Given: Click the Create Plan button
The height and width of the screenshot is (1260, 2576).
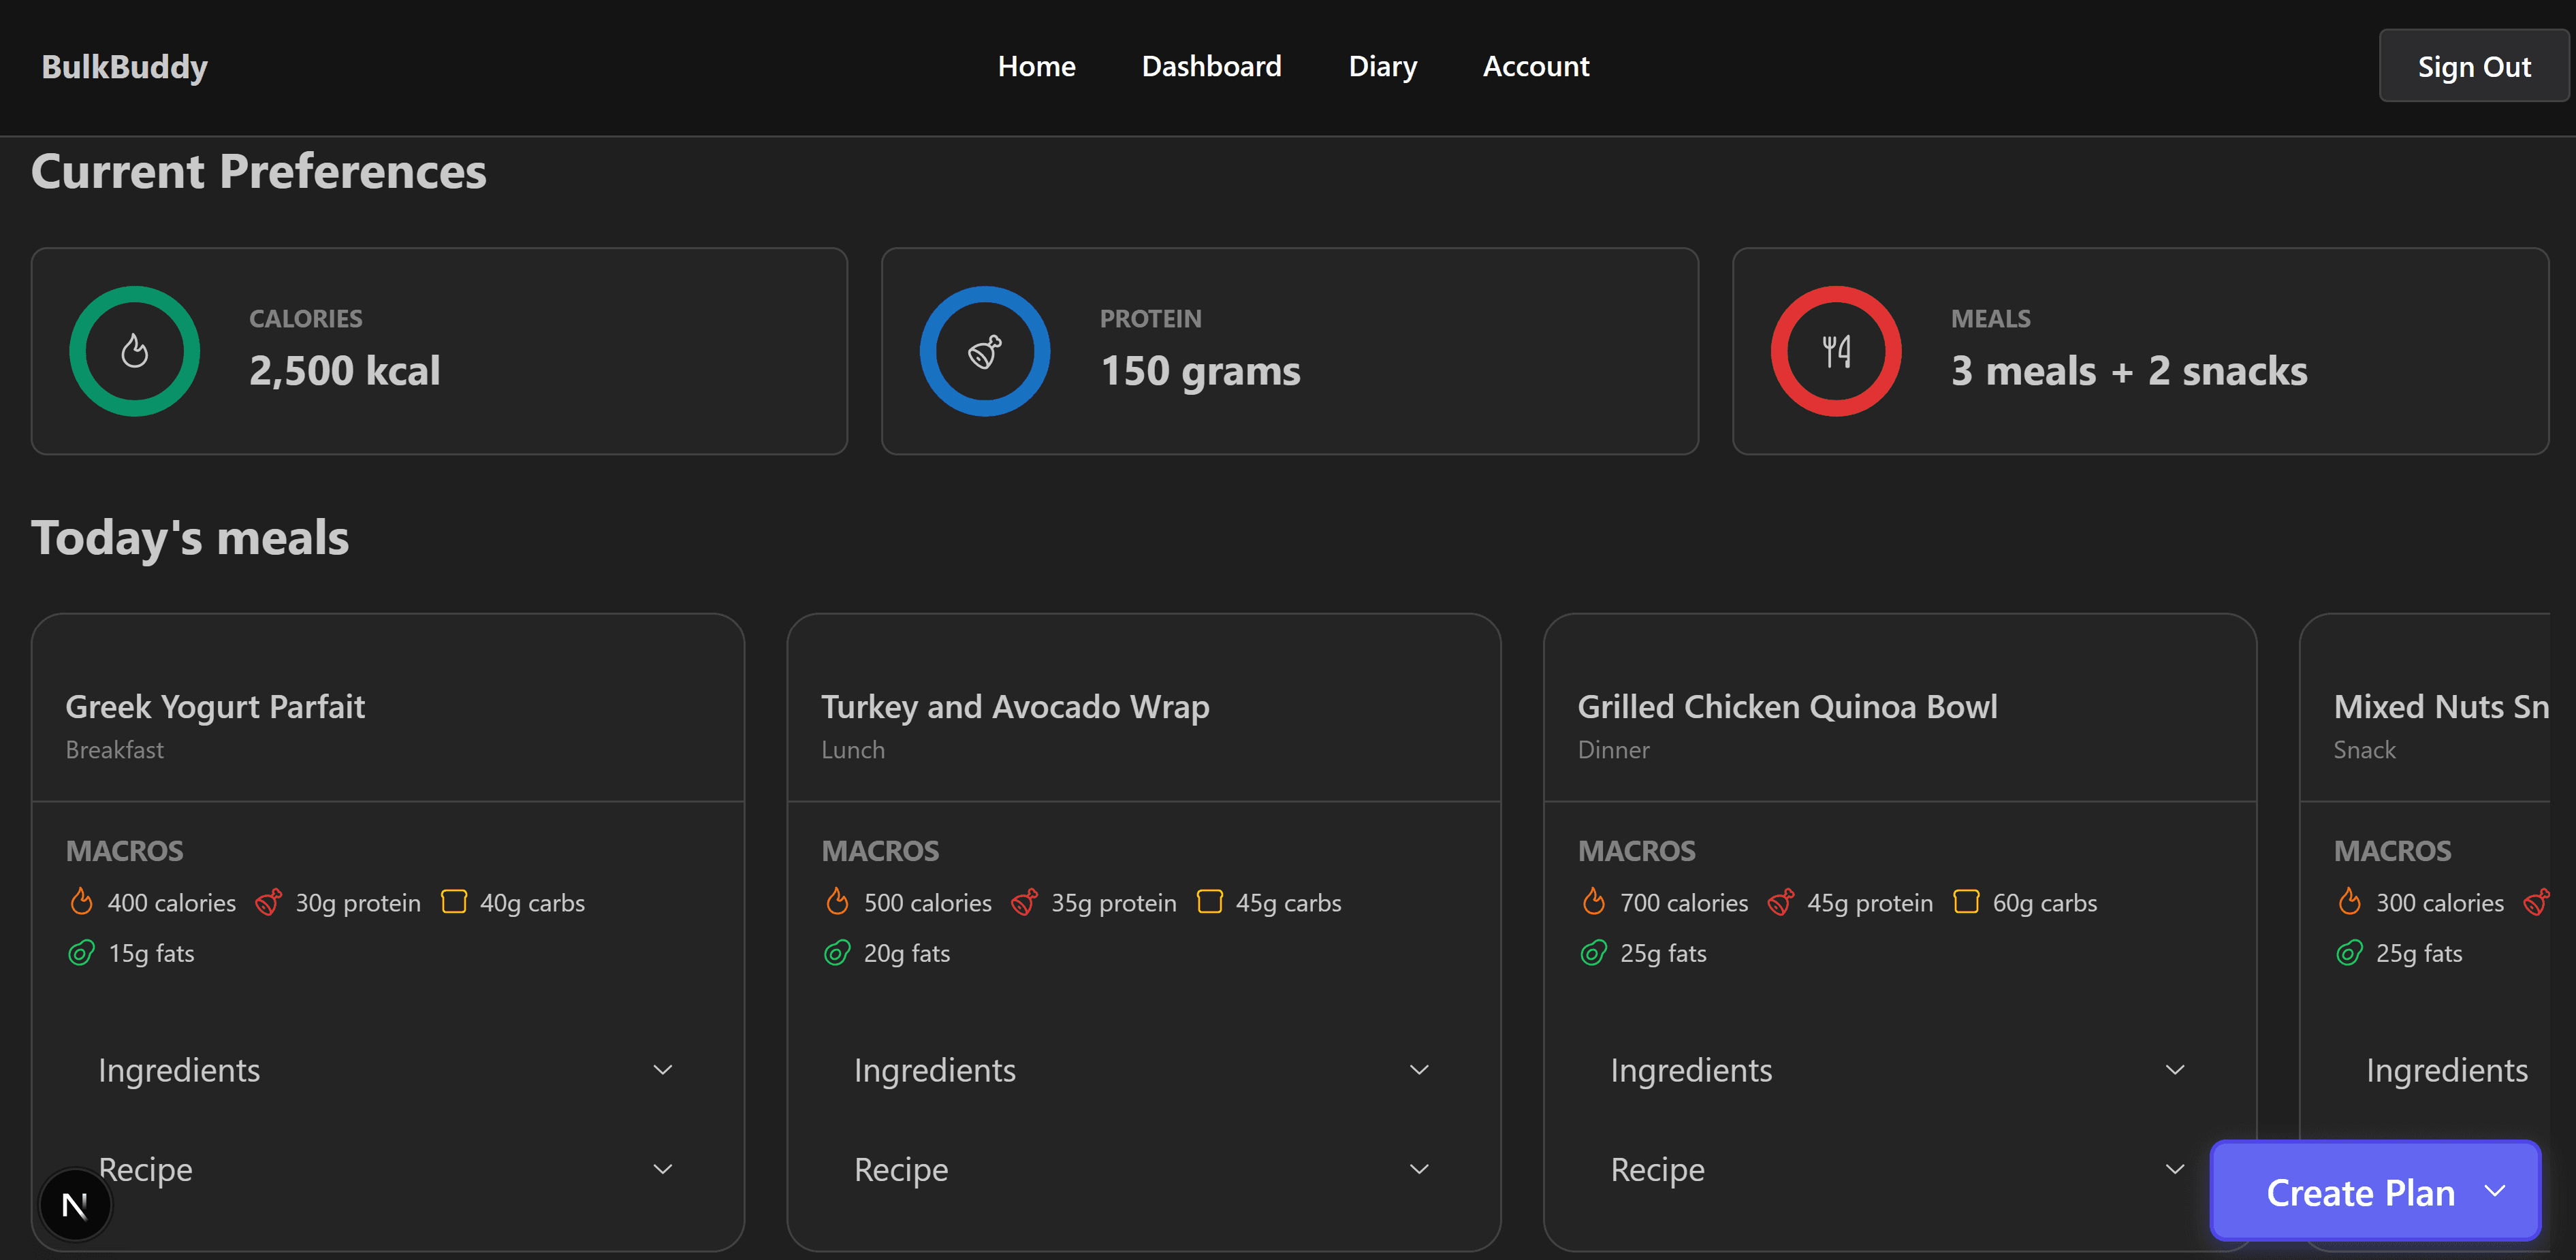Looking at the screenshot, I should tap(2375, 1191).
